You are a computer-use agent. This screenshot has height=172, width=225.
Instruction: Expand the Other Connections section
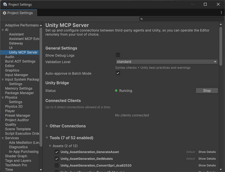pyautogui.click(x=47, y=126)
